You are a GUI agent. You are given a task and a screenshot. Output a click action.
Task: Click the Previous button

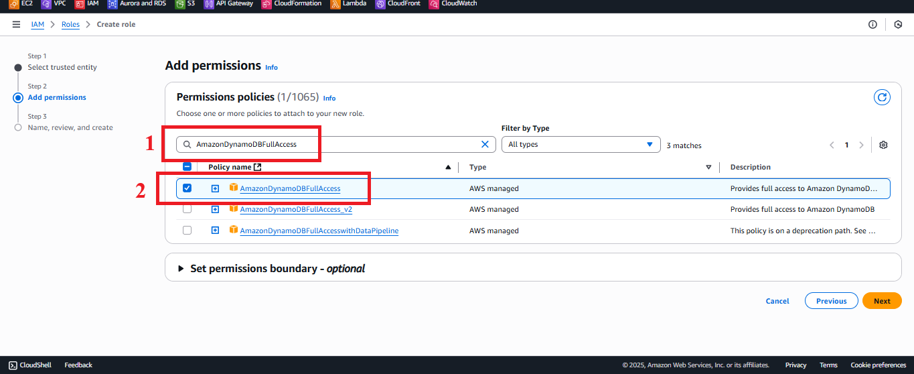831,301
